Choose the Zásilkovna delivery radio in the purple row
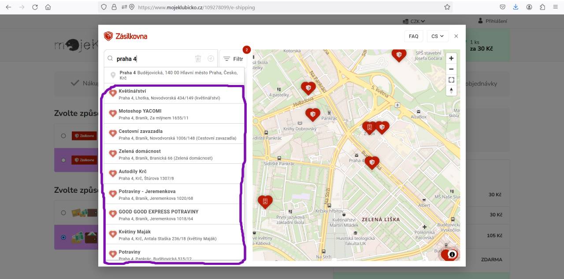 coord(63,160)
